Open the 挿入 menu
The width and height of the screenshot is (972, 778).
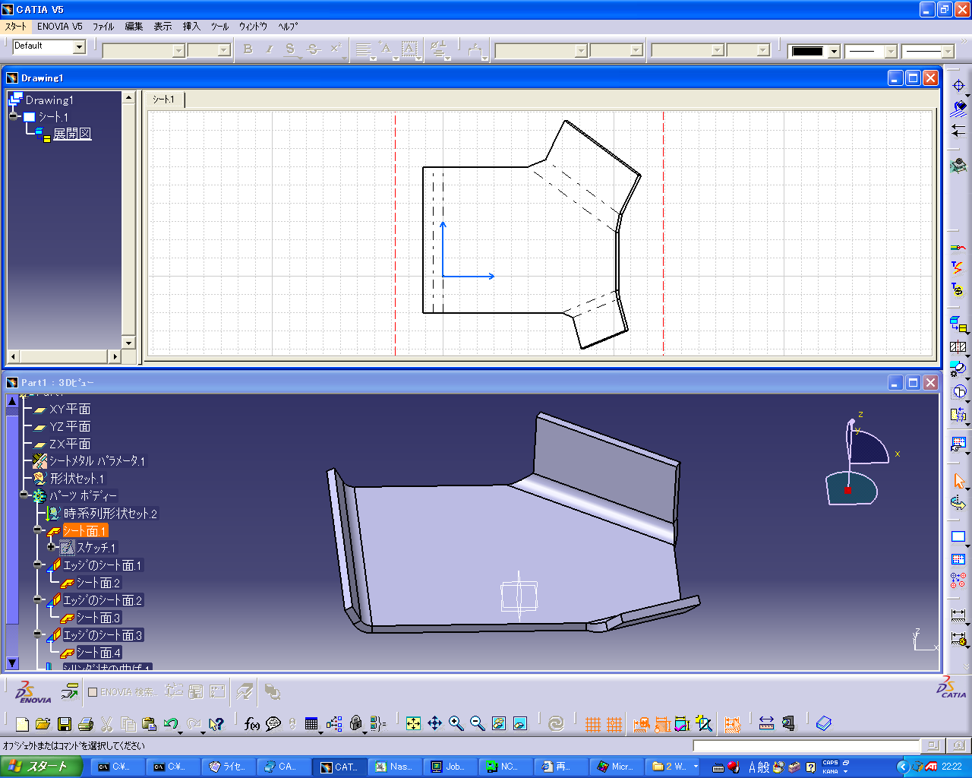click(x=191, y=26)
